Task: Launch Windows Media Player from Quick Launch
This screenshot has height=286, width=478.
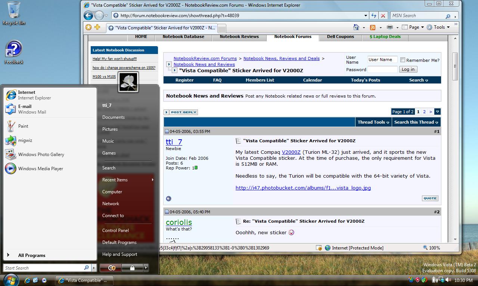Action: coord(44,280)
